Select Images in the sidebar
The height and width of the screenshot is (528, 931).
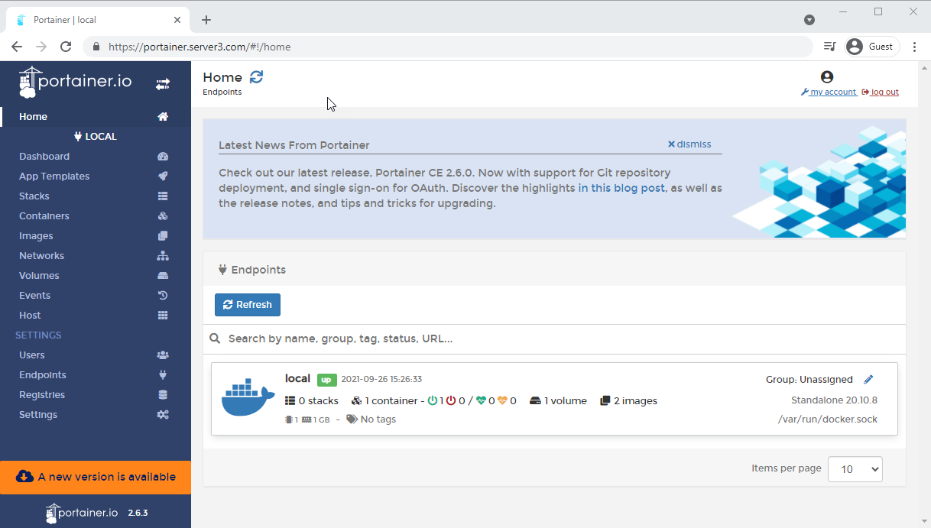coord(36,236)
